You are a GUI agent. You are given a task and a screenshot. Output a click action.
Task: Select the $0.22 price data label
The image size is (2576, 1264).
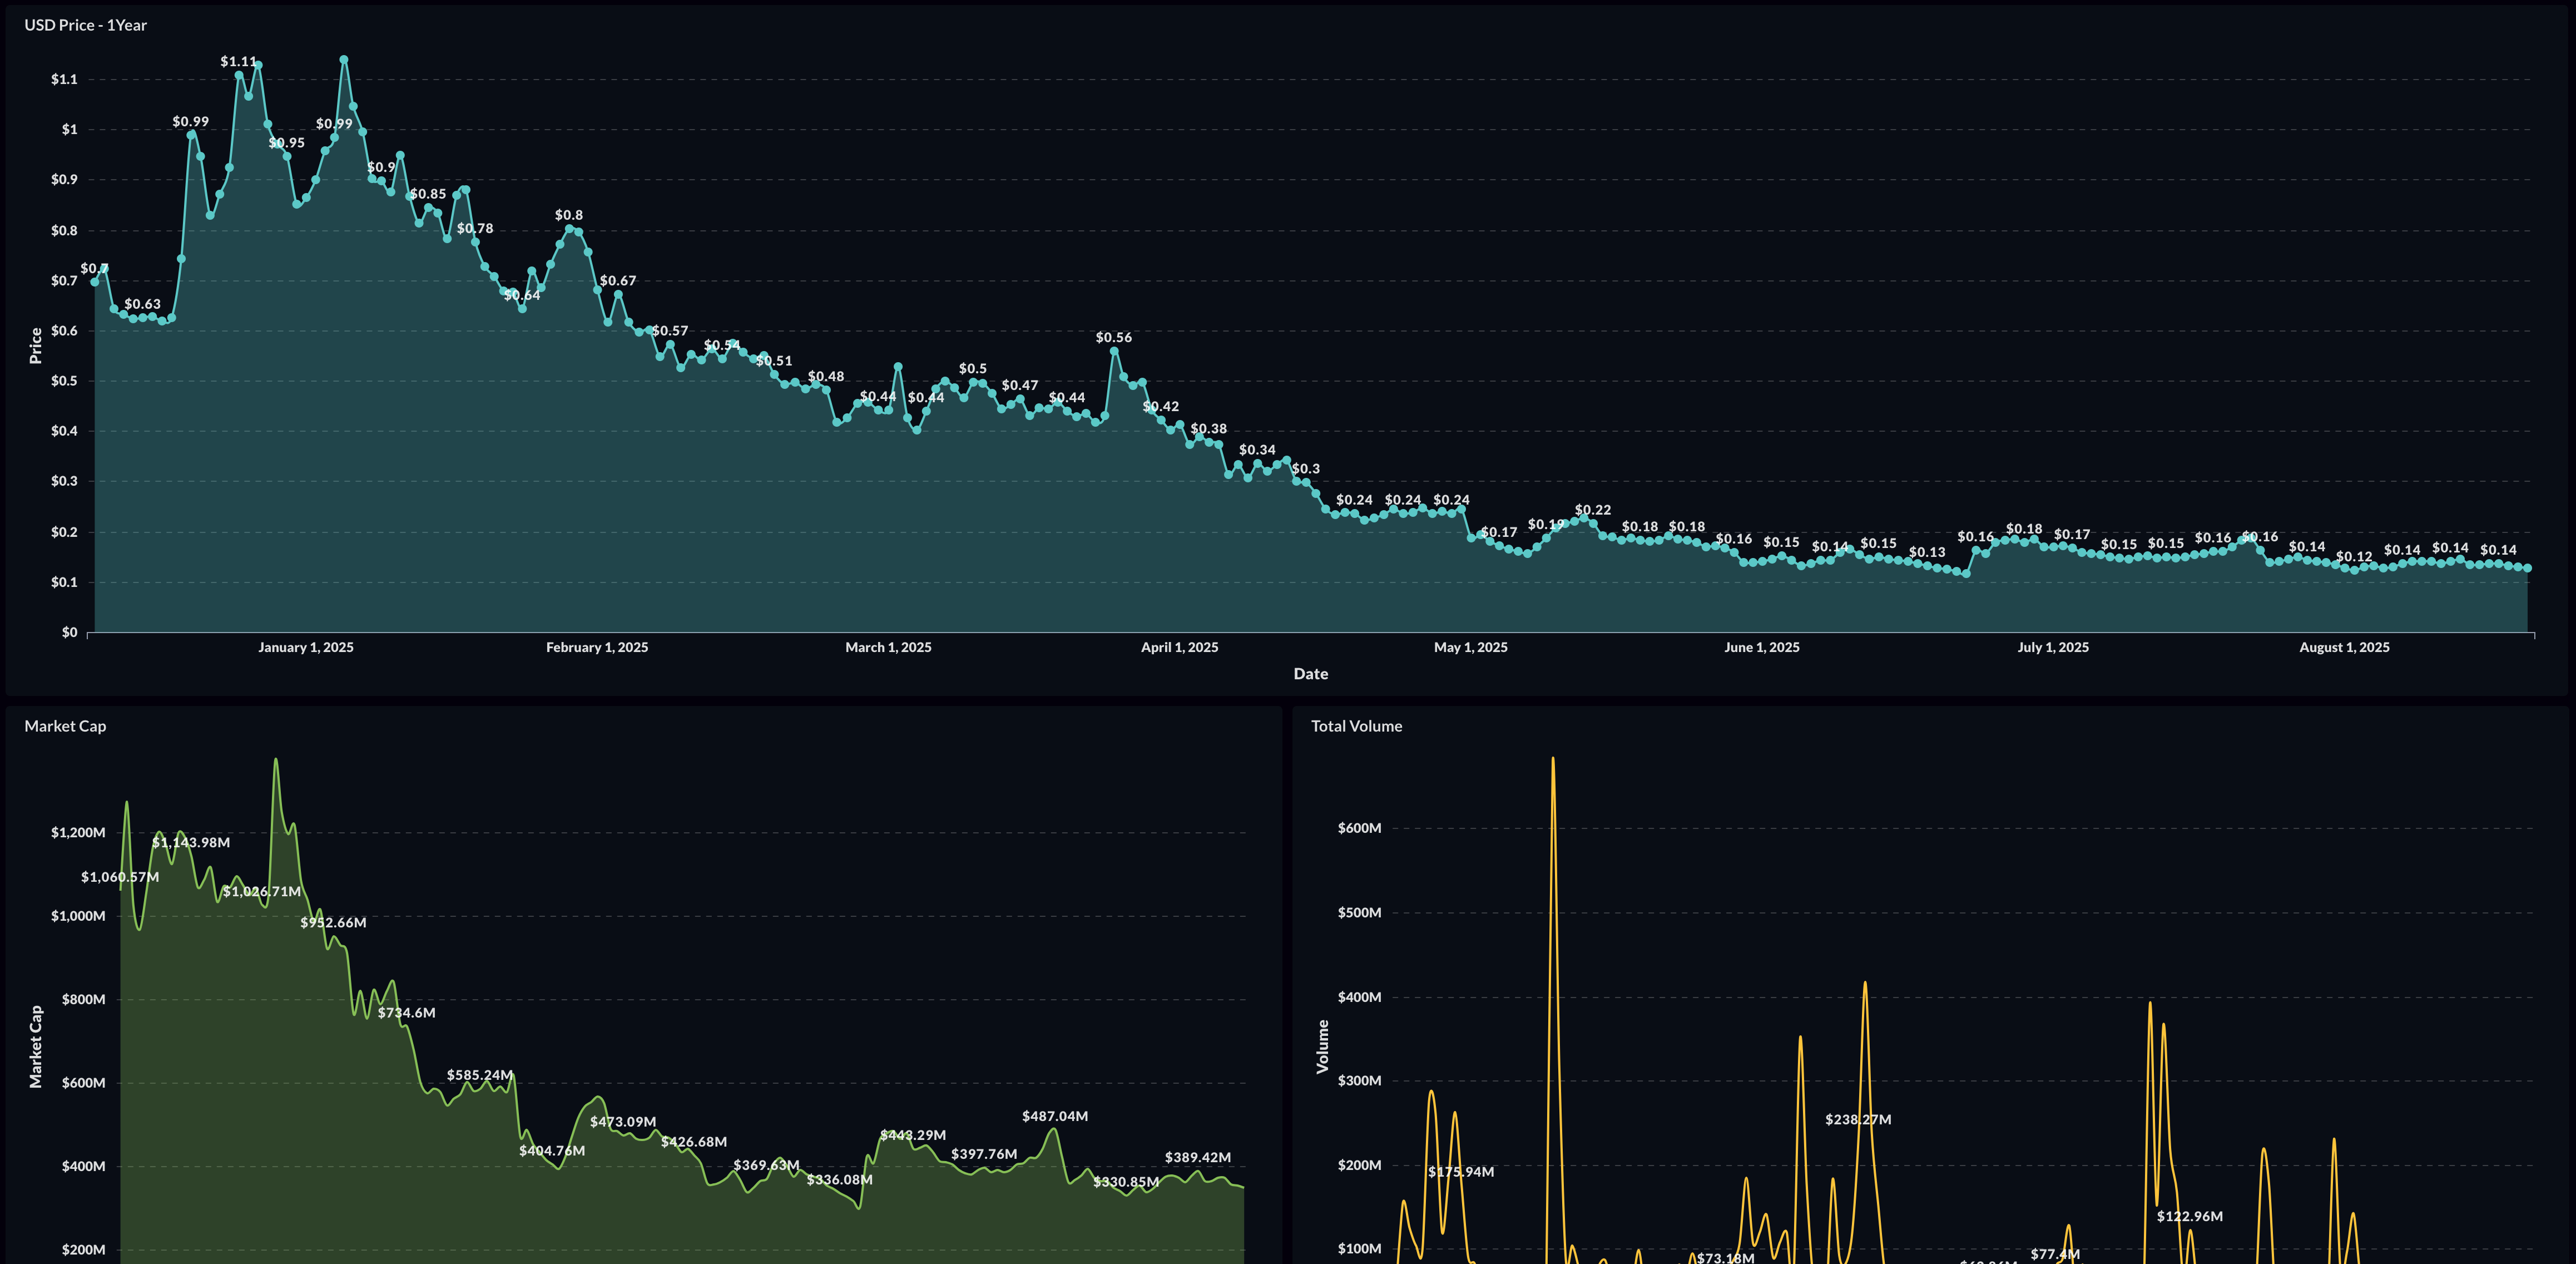click(x=1592, y=511)
